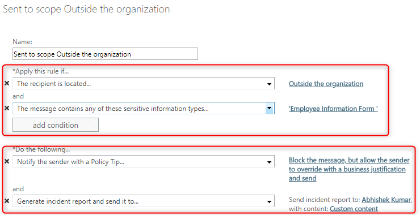Click the 'add condition' button
Image resolution: width=420 pixels, height=215 pixels.
click(56, 124)
